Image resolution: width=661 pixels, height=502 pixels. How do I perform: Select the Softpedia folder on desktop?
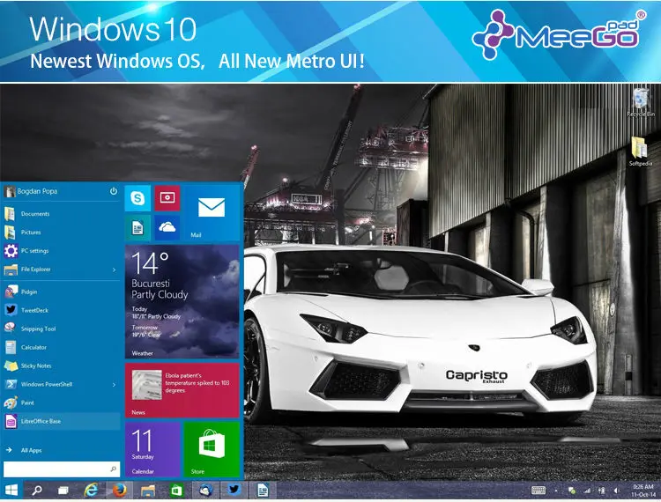[x=641, y=151]
